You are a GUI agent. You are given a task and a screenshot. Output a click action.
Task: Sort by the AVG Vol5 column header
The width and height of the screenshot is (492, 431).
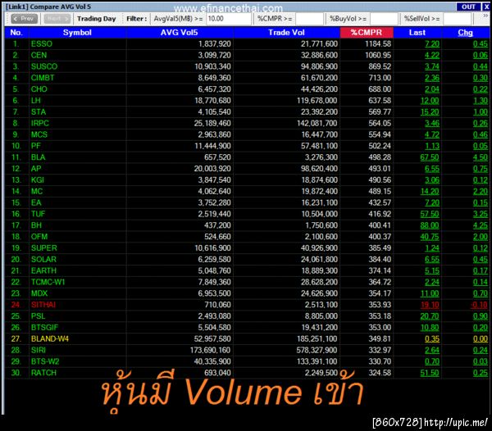tap(179, 33)
